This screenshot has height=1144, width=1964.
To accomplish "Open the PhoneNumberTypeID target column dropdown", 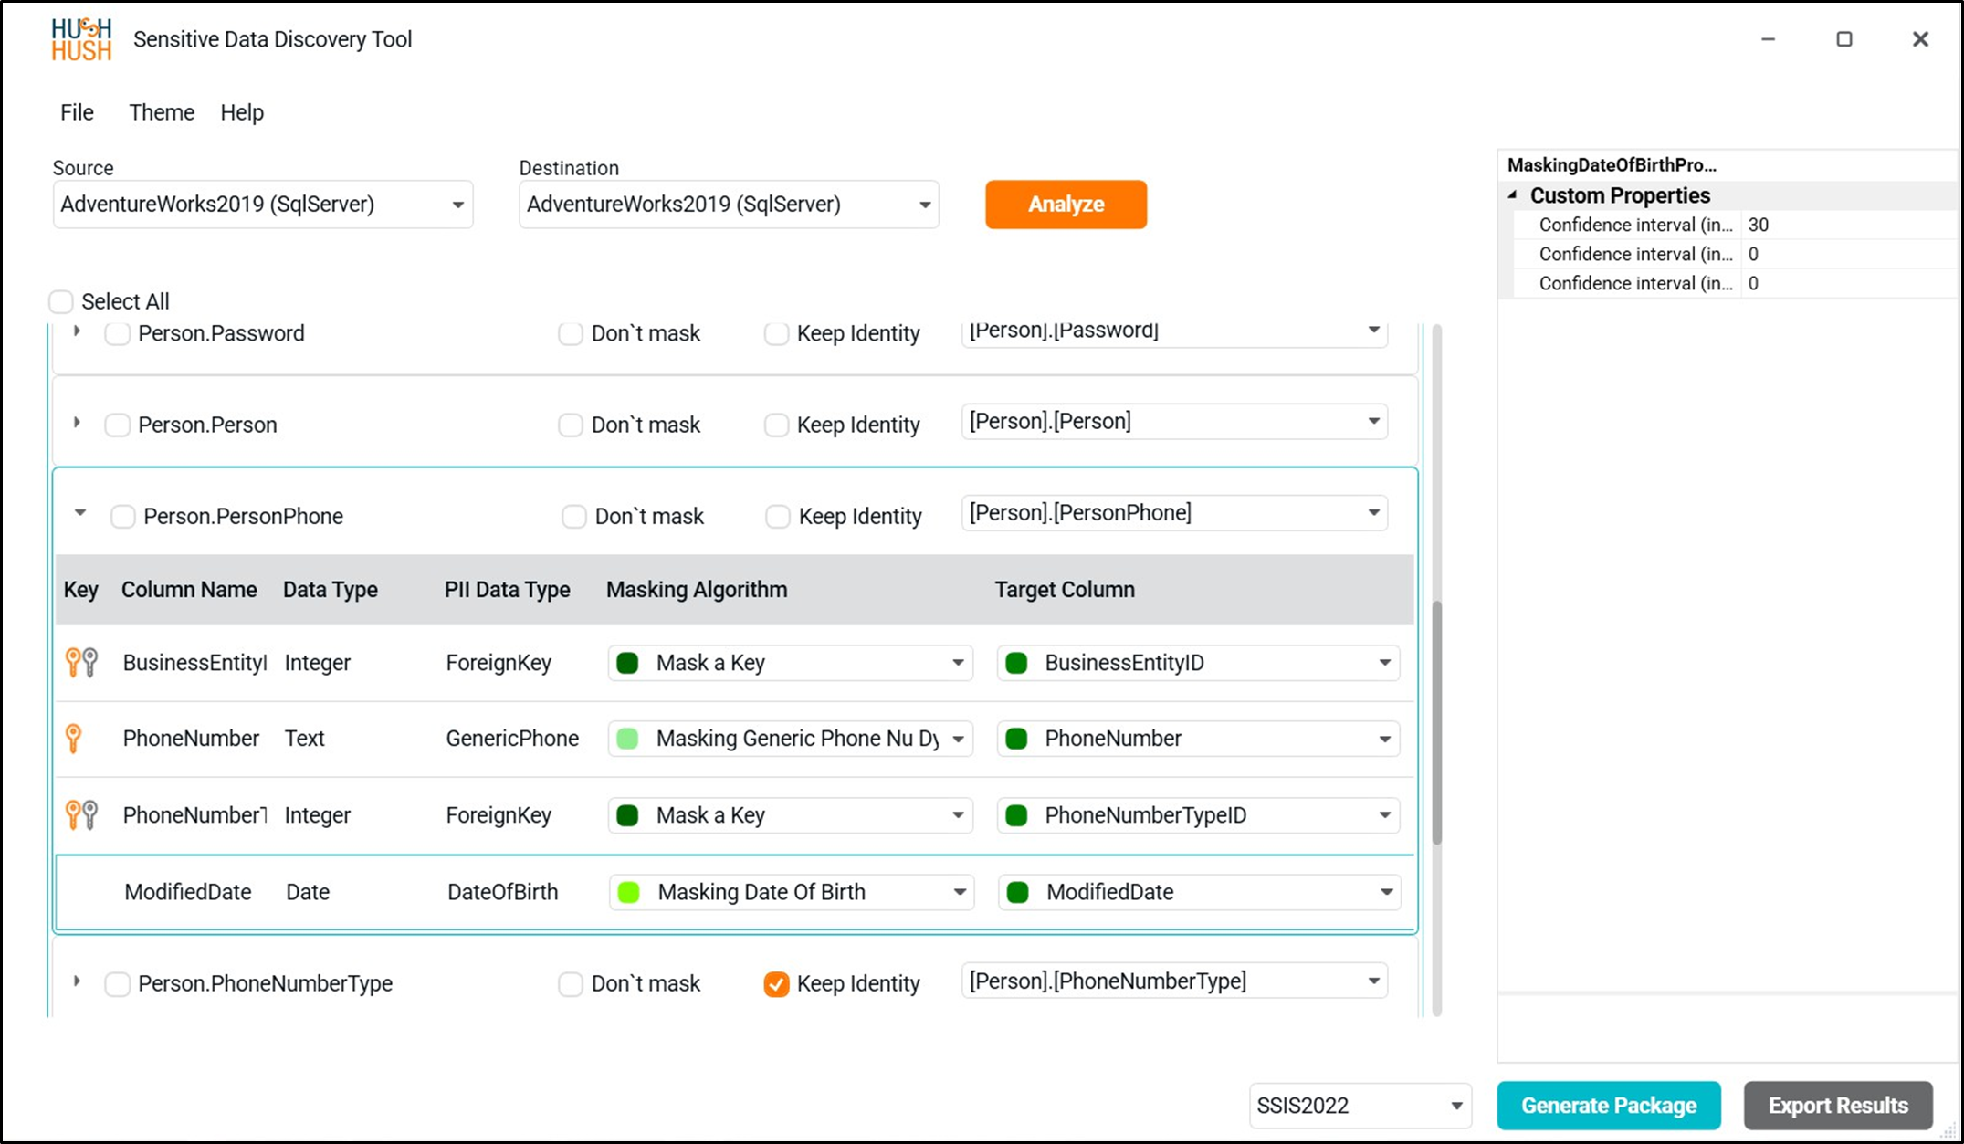I will pyautogui.click(x=1197, y=815).
